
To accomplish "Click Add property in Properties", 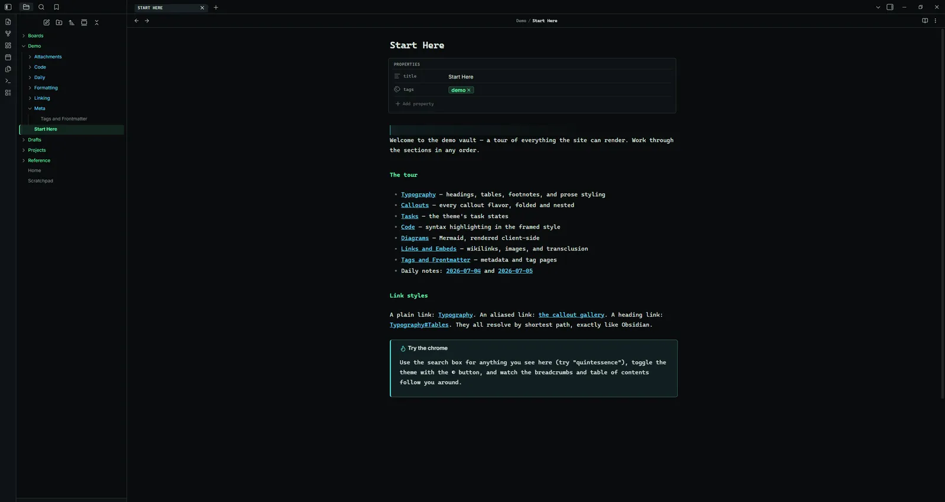I will click(415, 104).
